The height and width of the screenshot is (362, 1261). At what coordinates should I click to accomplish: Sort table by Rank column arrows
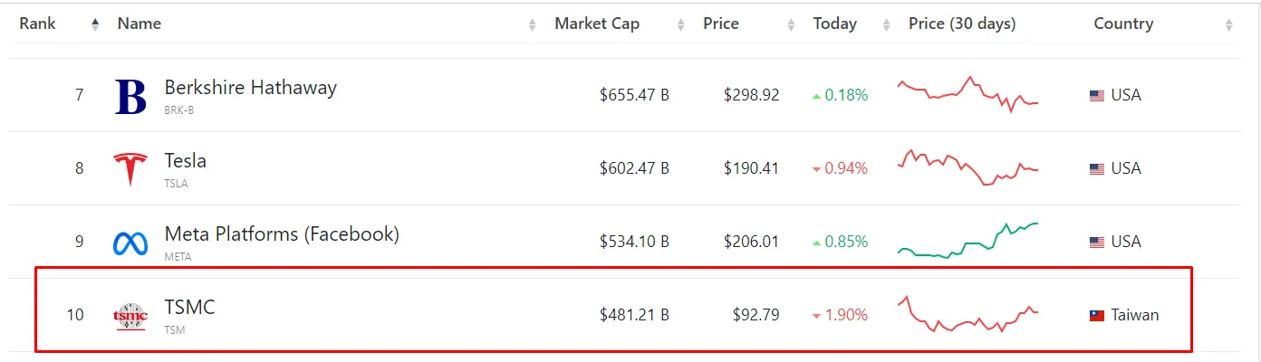pos(95,24)
